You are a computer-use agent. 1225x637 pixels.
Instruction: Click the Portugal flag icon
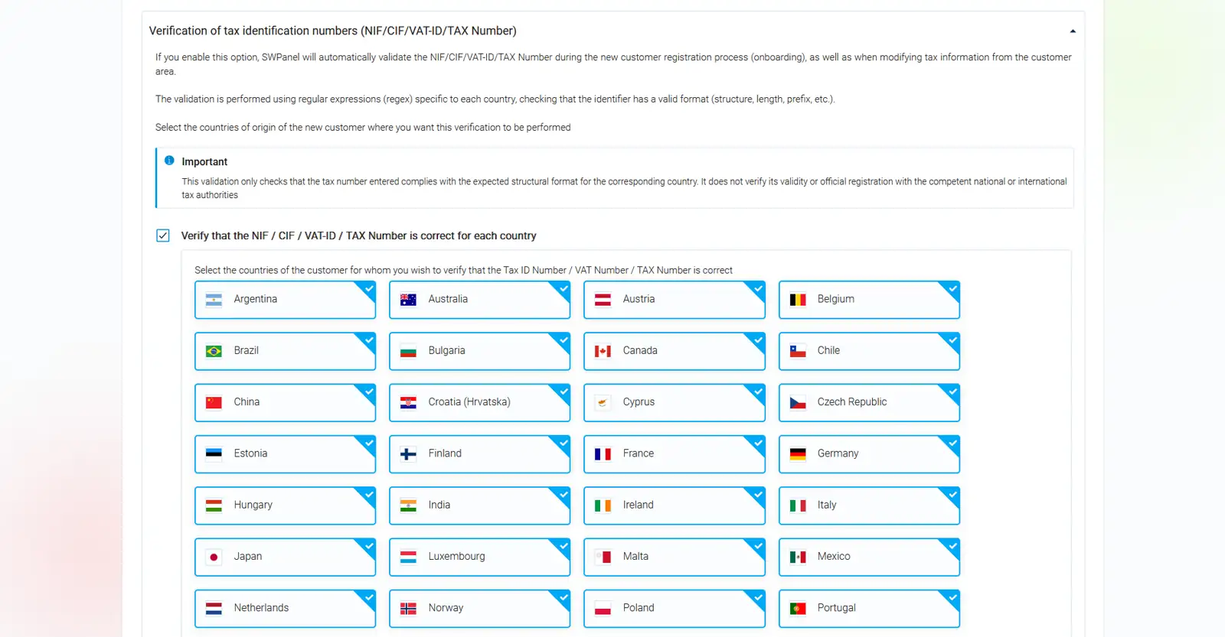[x=798, y=609]
